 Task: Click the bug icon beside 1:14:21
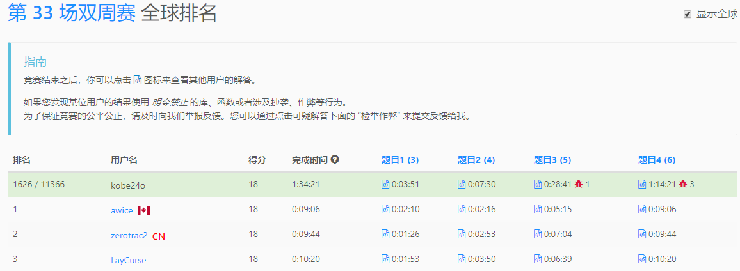683,184
